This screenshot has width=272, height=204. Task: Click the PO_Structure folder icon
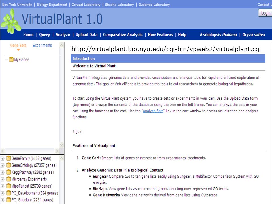click(8, 200)
